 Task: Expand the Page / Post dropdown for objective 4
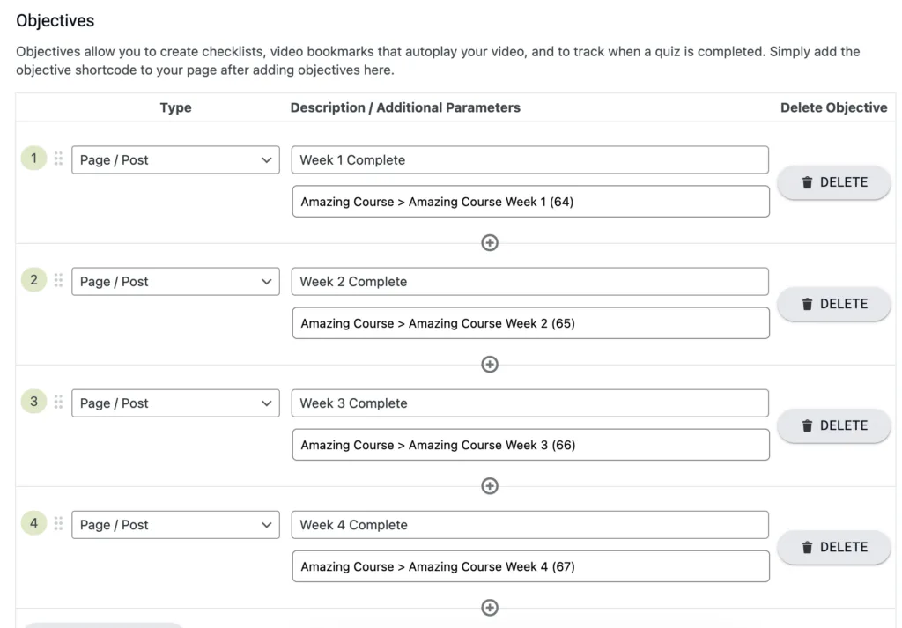(x=175, y=524)
